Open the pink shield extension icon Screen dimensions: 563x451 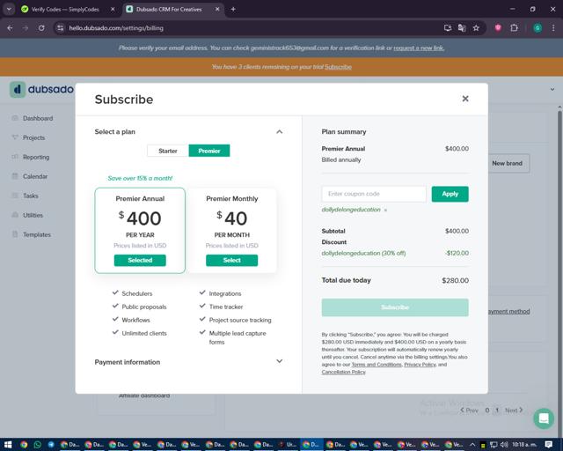498,28
